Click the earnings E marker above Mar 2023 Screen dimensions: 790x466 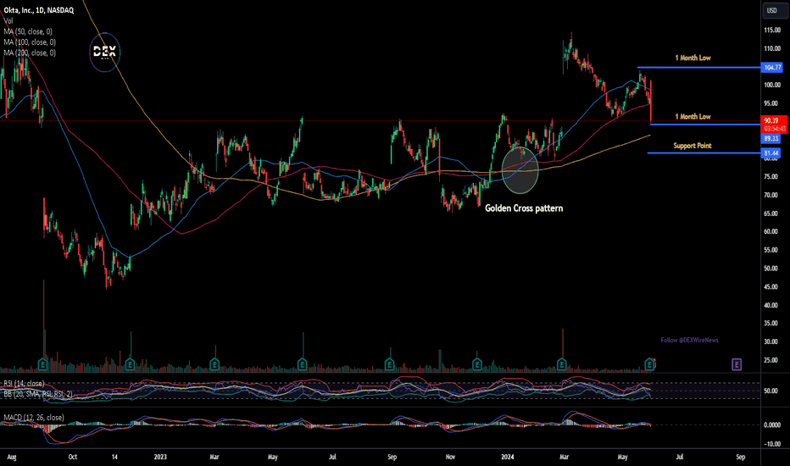pos(214,363)
